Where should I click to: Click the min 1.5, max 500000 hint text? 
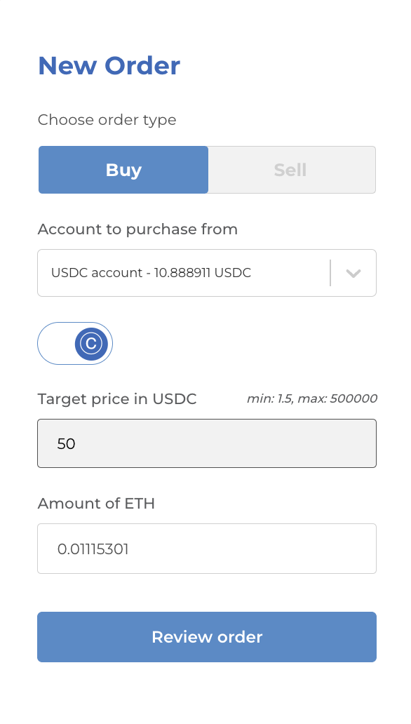coord(312,398)
